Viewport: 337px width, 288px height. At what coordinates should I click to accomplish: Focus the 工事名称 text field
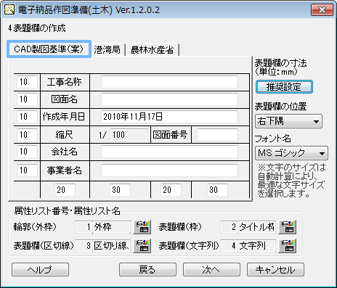(x=169, y=82)
